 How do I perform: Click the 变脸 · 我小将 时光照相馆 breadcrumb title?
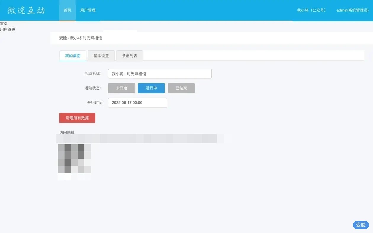81,38
